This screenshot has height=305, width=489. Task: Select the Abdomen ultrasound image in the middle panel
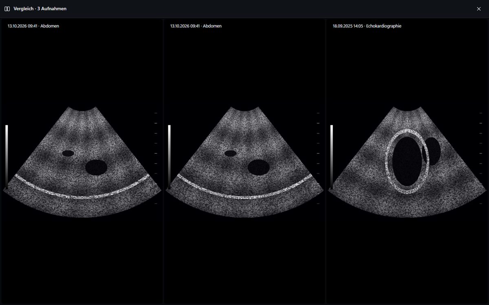[x=244, y=162]
